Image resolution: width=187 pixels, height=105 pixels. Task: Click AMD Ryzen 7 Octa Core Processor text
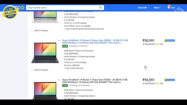pos(79,90)
